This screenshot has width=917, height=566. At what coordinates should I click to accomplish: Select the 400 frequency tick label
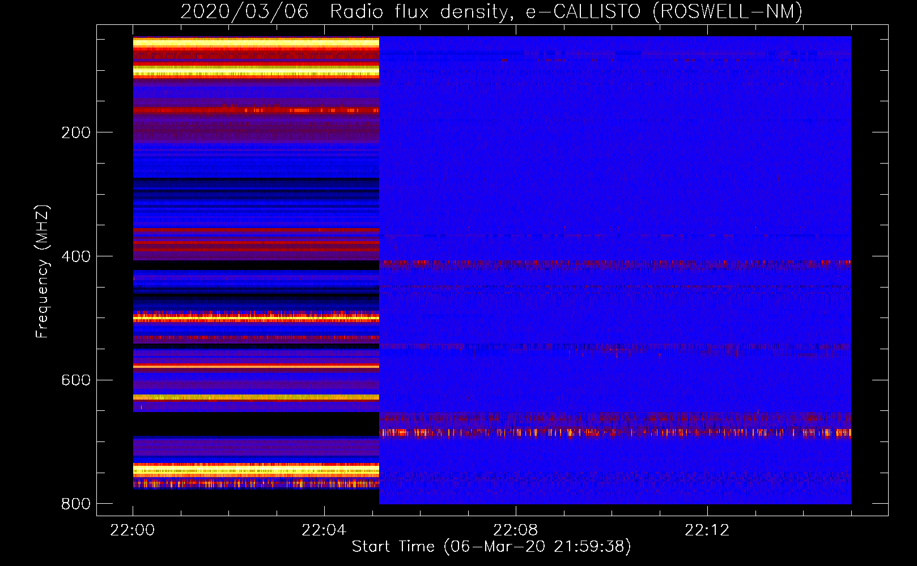click(x=76, y=256)
